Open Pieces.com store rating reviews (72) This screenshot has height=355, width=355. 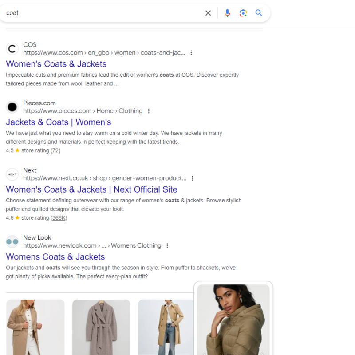(x=55, y=150)
